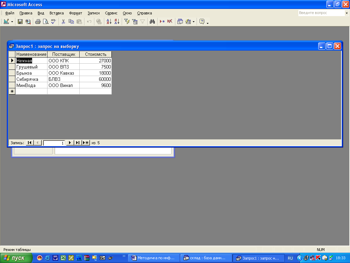Open the Окно menu

point(127,13)
